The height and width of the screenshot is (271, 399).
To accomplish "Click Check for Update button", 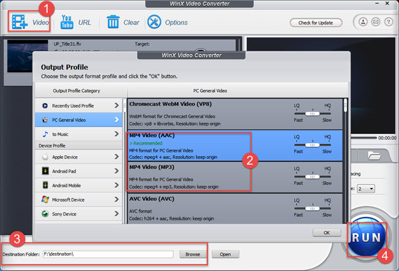I will 316,23.
